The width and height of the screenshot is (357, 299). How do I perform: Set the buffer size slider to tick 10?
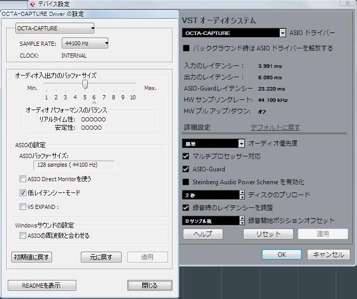pyautogui.click(x=133, y=97)
